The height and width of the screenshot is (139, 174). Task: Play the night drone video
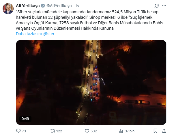click(91, 82)
